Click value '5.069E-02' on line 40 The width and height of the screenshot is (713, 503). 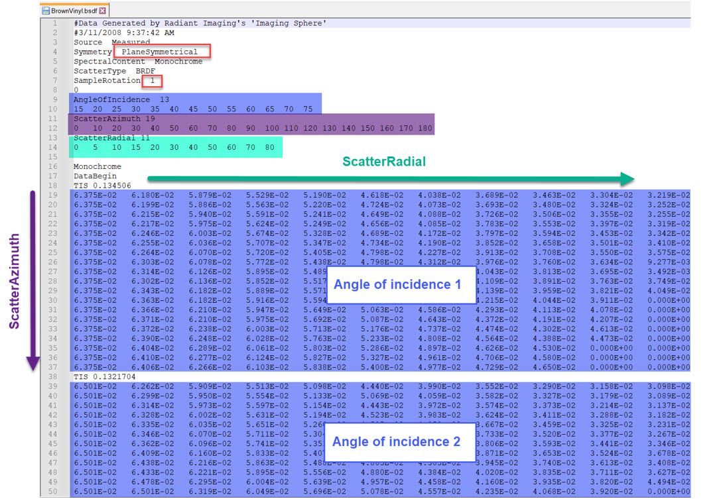(382, 396)
